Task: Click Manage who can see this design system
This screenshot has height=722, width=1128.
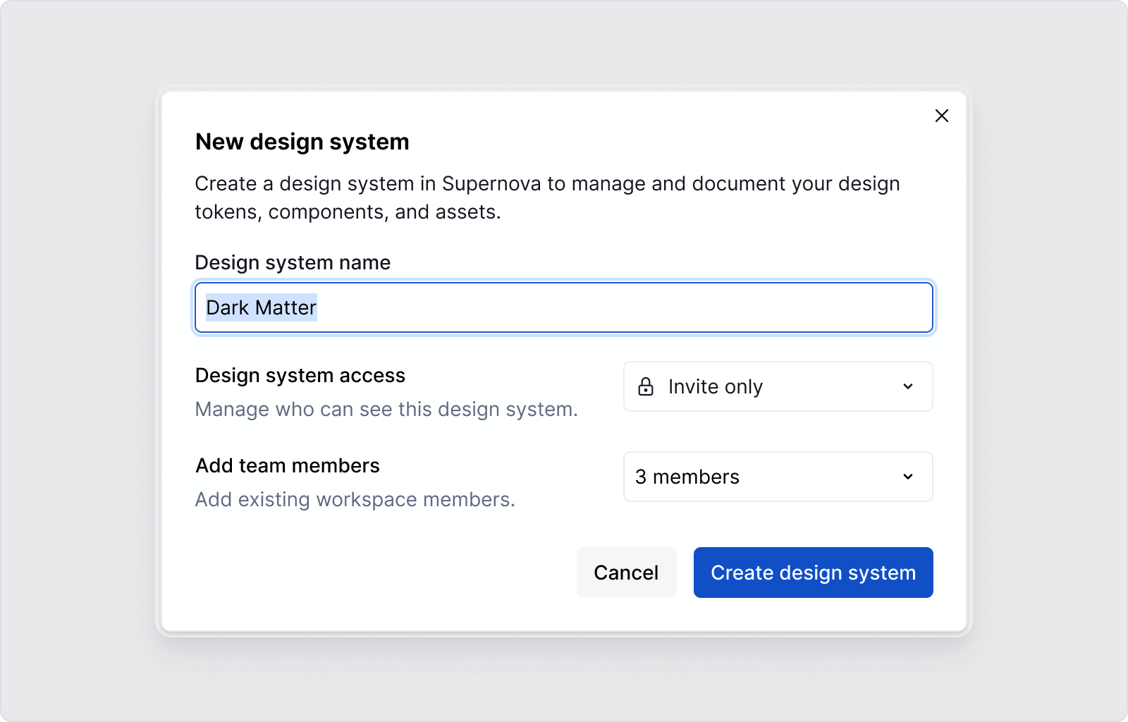Action: pos(386,409)
